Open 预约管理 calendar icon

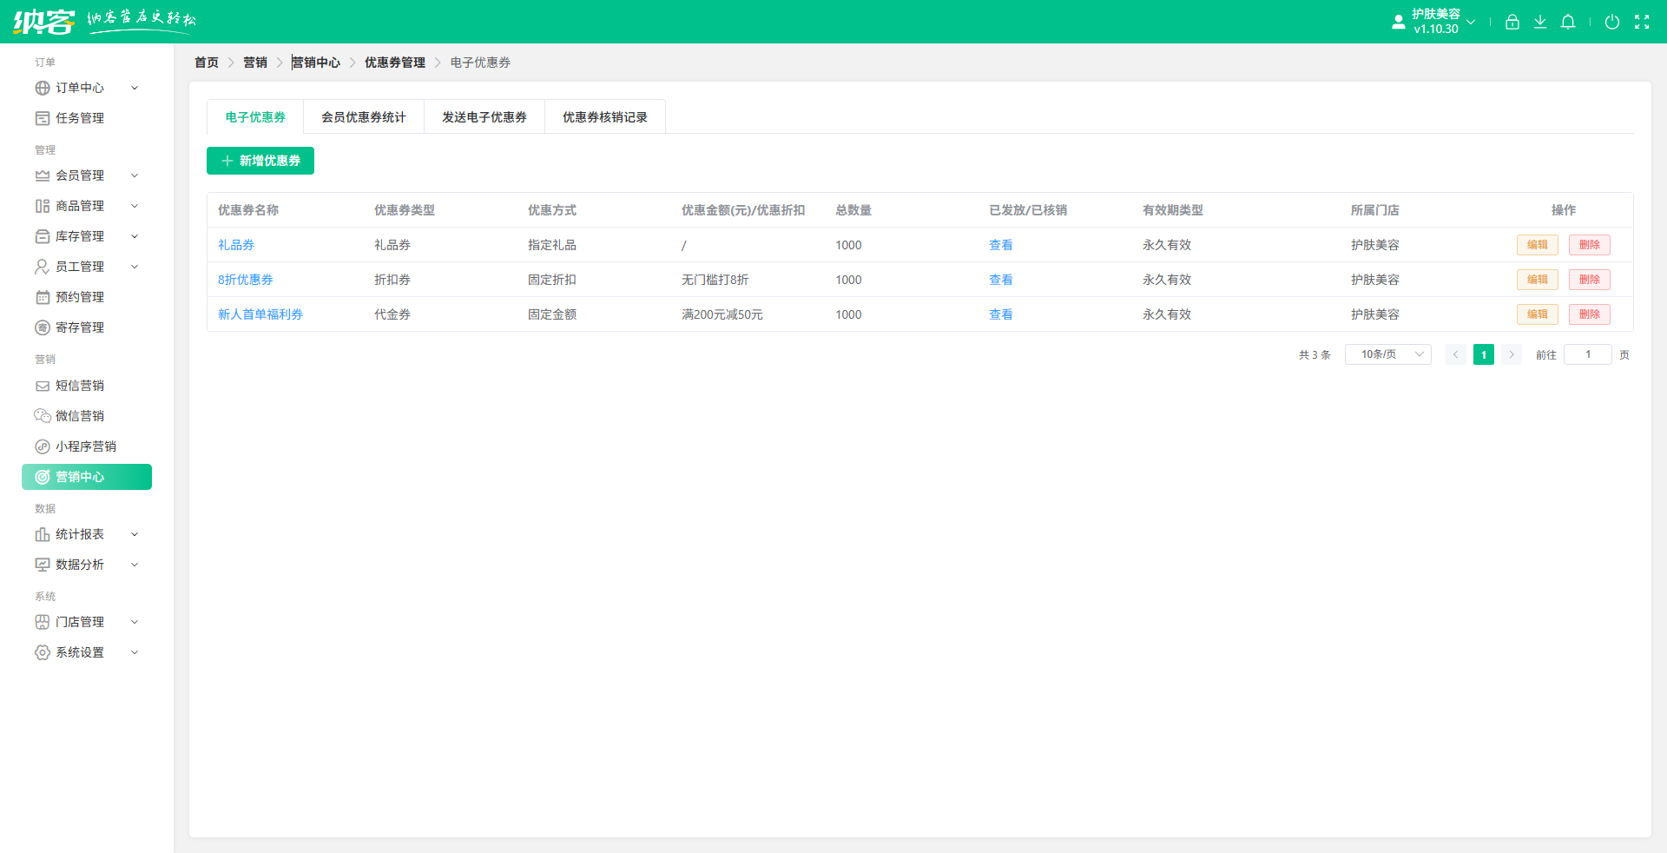43,297
